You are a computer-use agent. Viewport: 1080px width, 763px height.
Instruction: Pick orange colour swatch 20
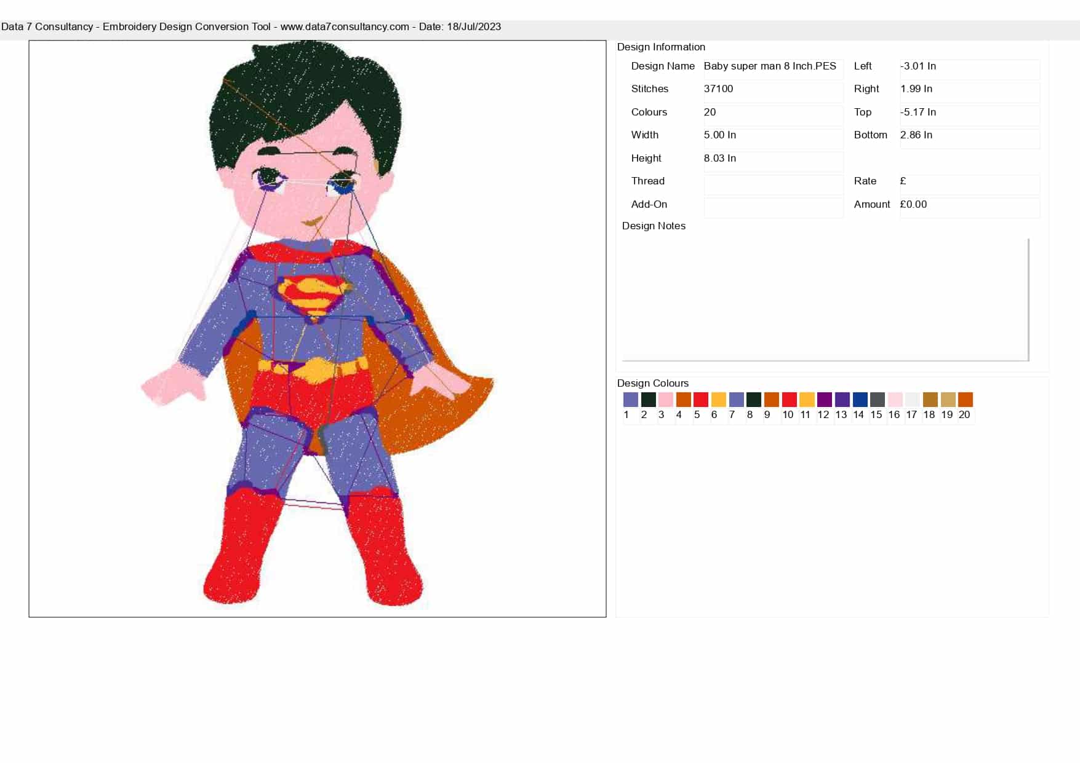[966, 400]
